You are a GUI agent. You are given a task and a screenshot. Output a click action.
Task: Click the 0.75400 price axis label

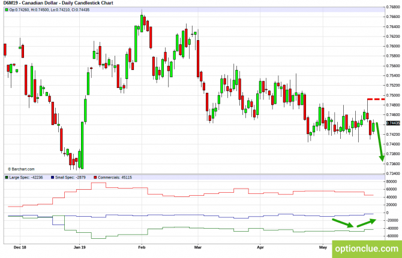(393, 75)
